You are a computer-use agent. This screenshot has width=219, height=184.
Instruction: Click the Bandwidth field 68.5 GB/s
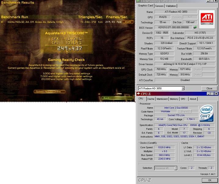click(x=204, y=59)
